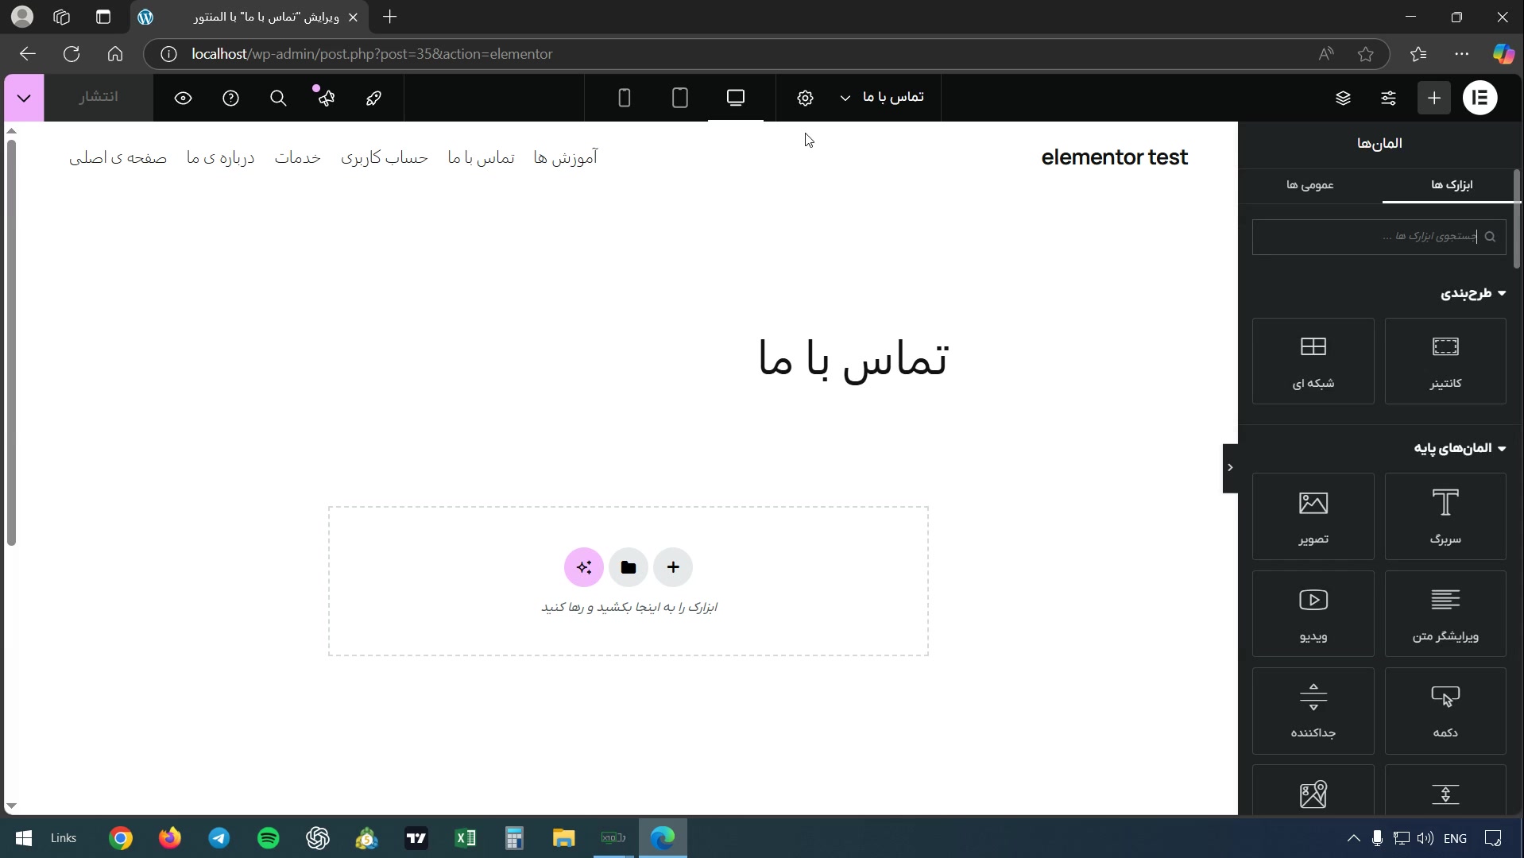Open browser settings and more menu
Image resolution: width=1524 pixels, height=858 pixels.
[1462, 54]
